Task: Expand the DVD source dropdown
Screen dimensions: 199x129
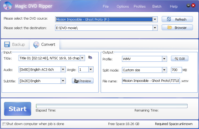Action: (155, 19)
